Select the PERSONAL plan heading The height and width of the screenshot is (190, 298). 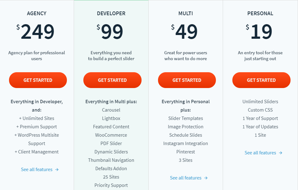[x=260, y=13]
